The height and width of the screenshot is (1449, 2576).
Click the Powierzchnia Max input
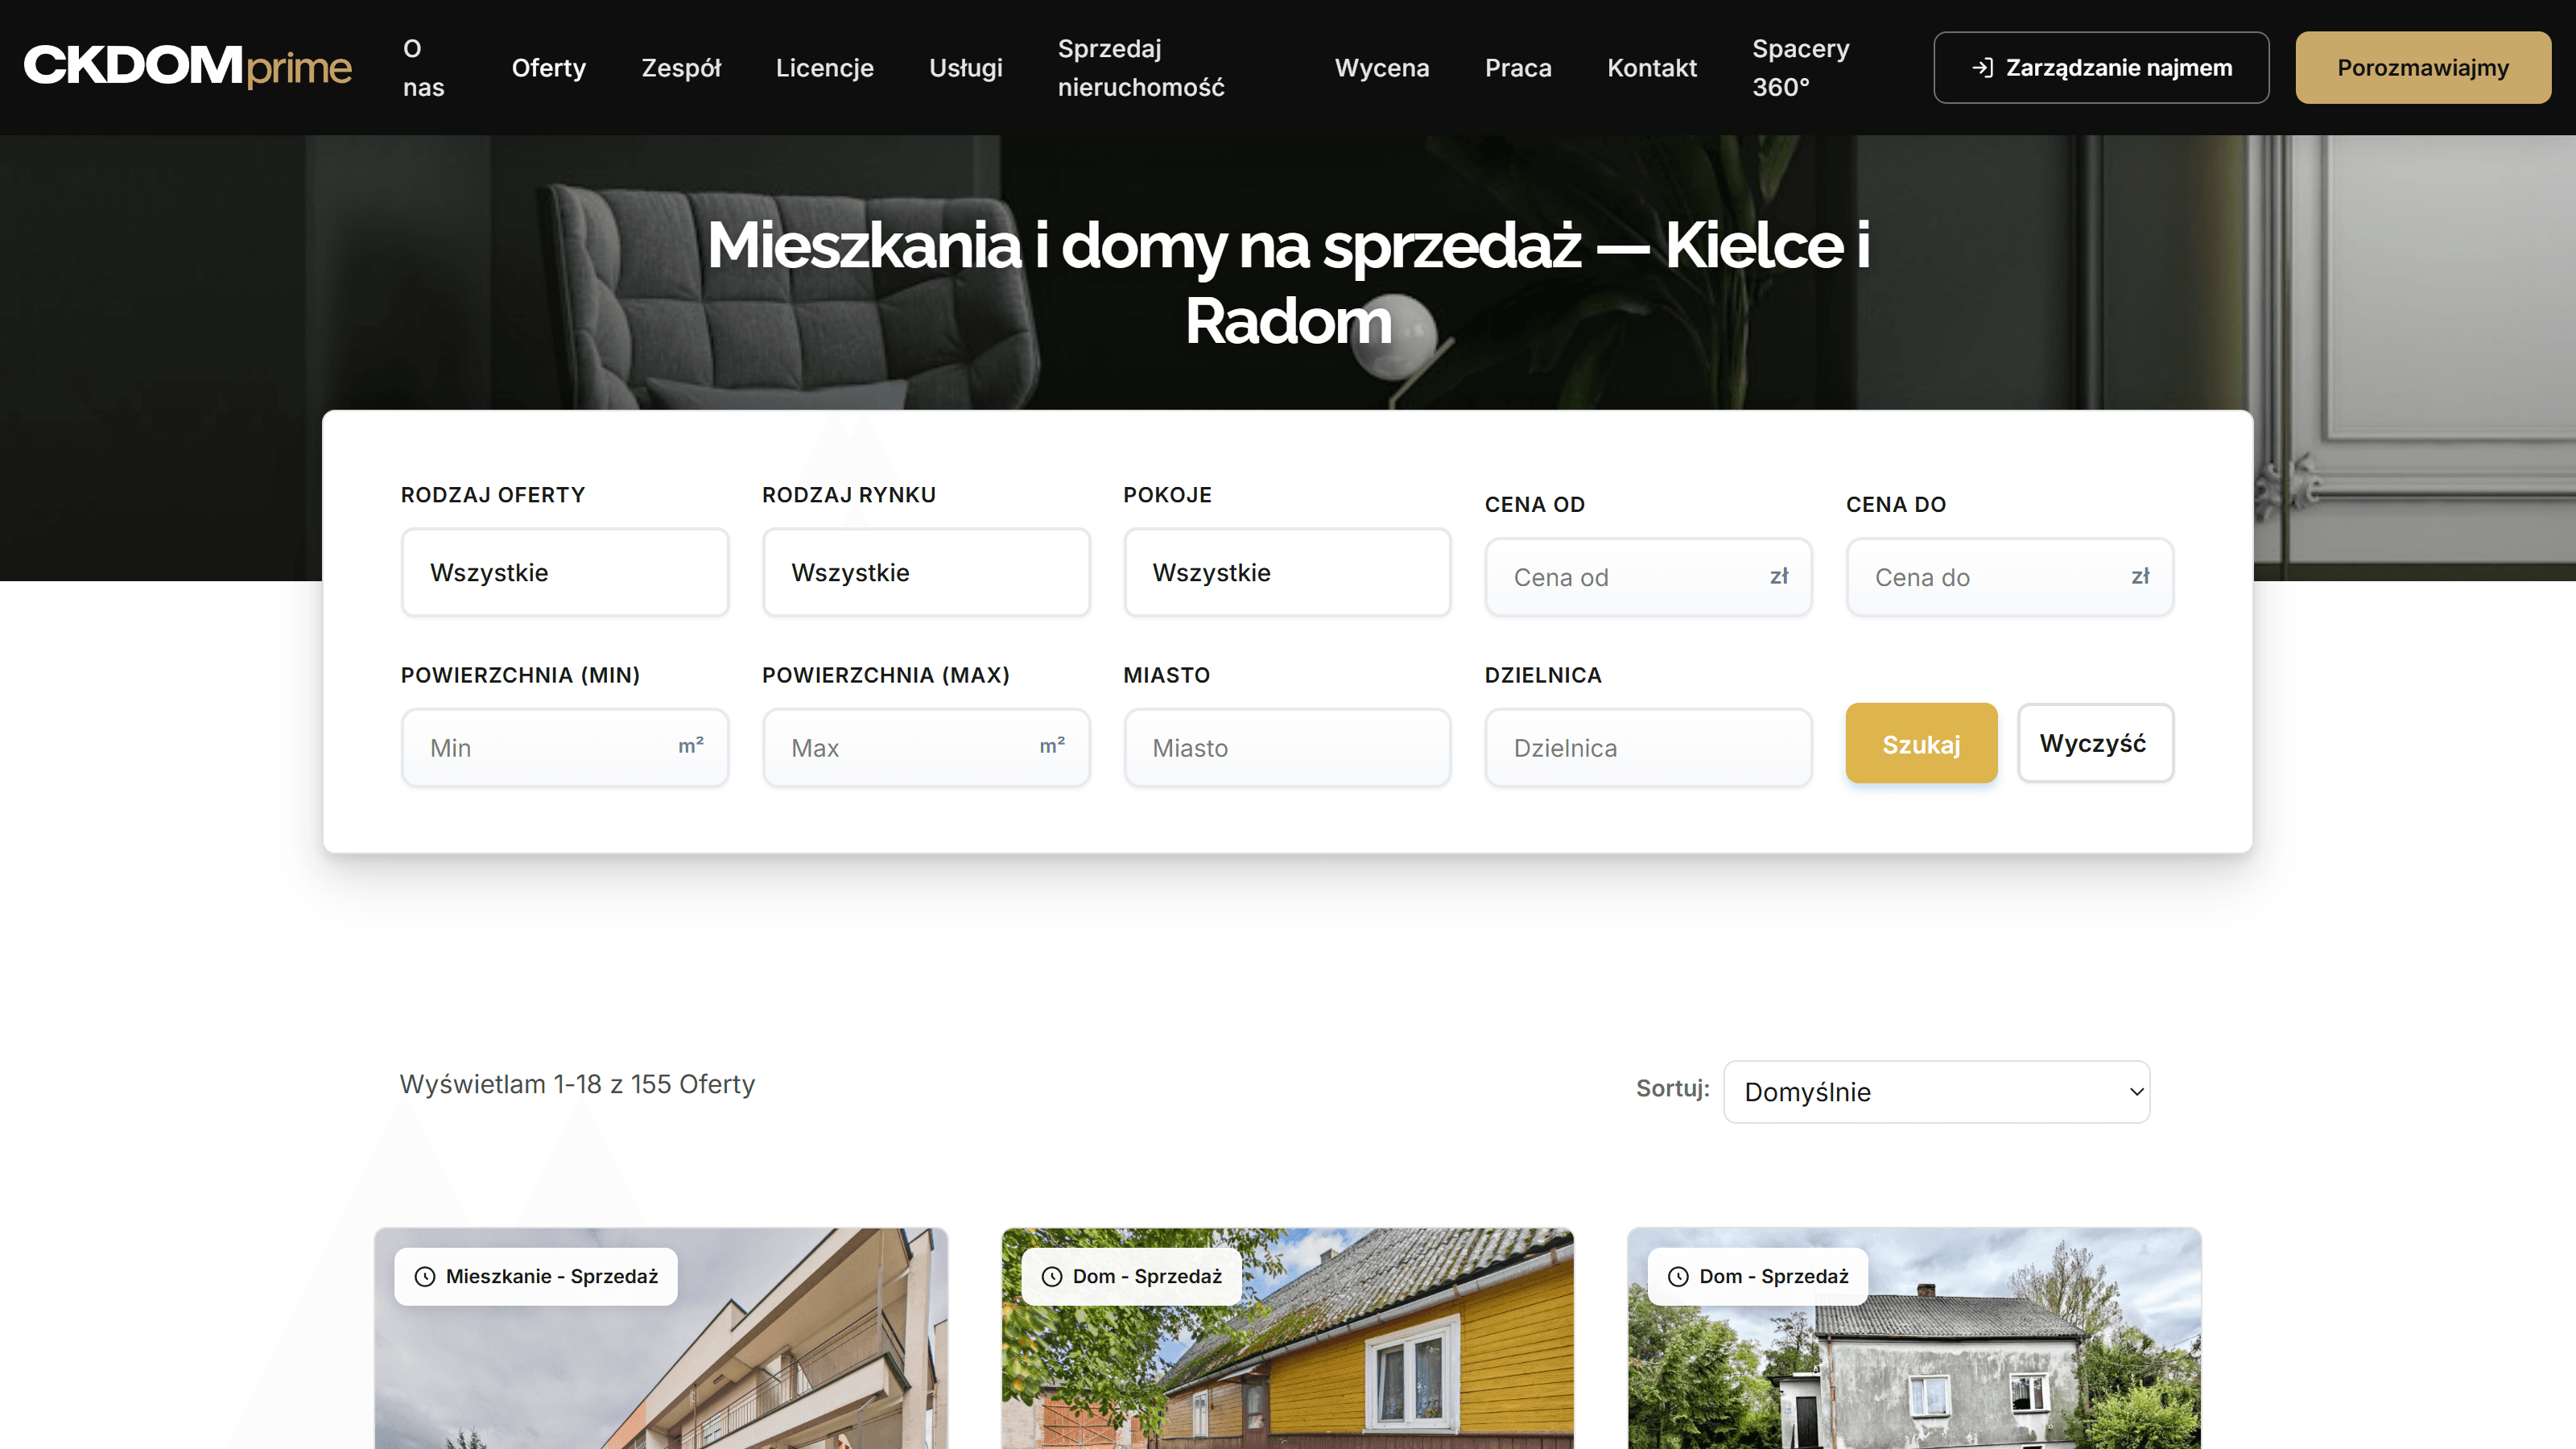point(926,748)
